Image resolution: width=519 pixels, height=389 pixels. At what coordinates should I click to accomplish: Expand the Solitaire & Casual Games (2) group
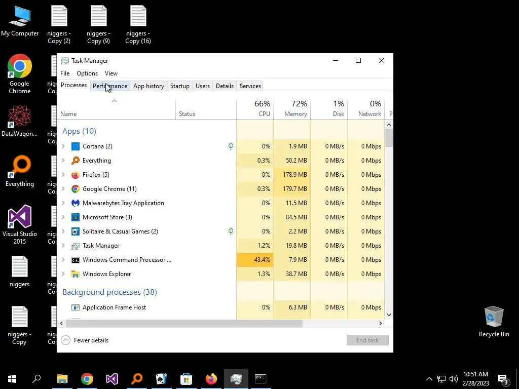[x=63, y=231]
